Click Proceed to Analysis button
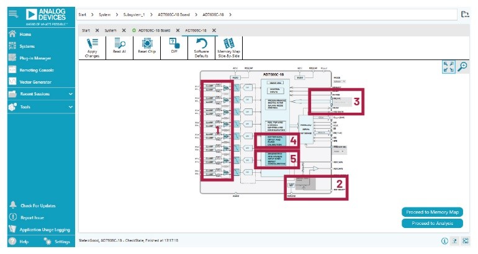Image resolution: width=478 pixels, height=254 pixels. pos(432,223)
